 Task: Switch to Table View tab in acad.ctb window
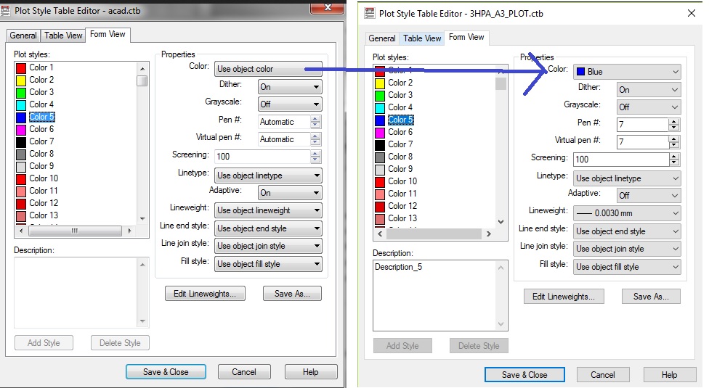pyautogui.click(x=63, y=36)
